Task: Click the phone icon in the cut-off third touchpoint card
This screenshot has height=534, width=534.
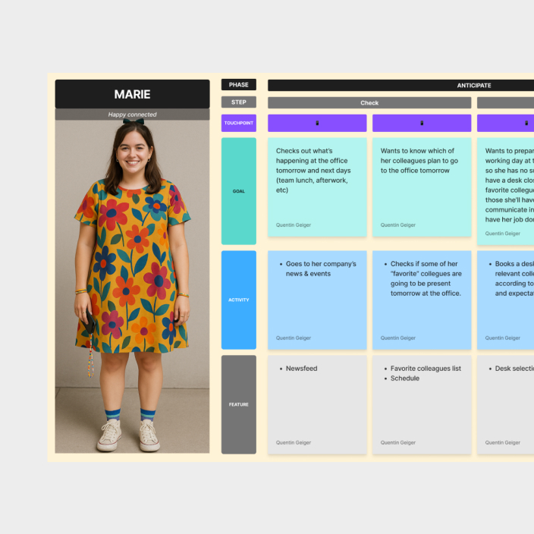Action: point(526,123)
